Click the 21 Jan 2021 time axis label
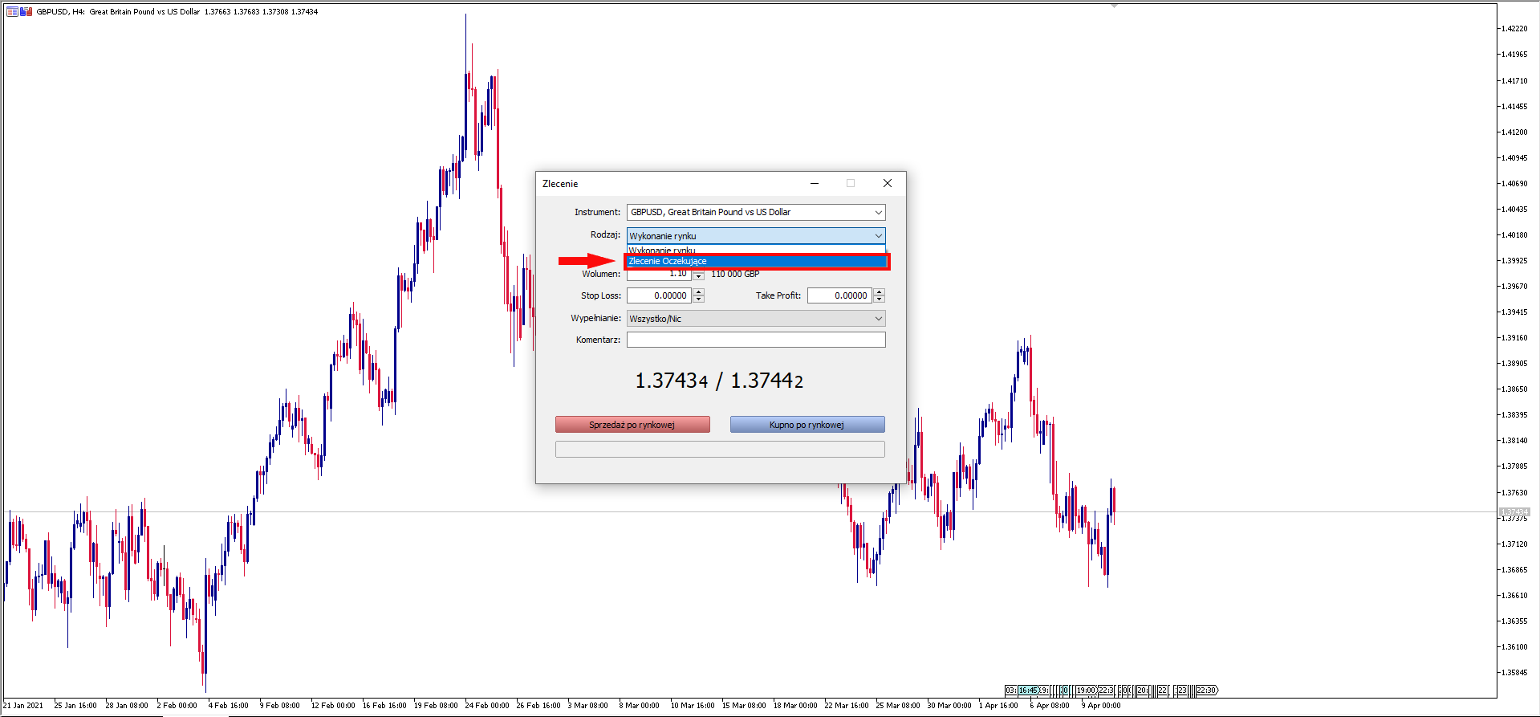Image resolution: width=1540 pixels, height=717 pixels. coord(23,706)
